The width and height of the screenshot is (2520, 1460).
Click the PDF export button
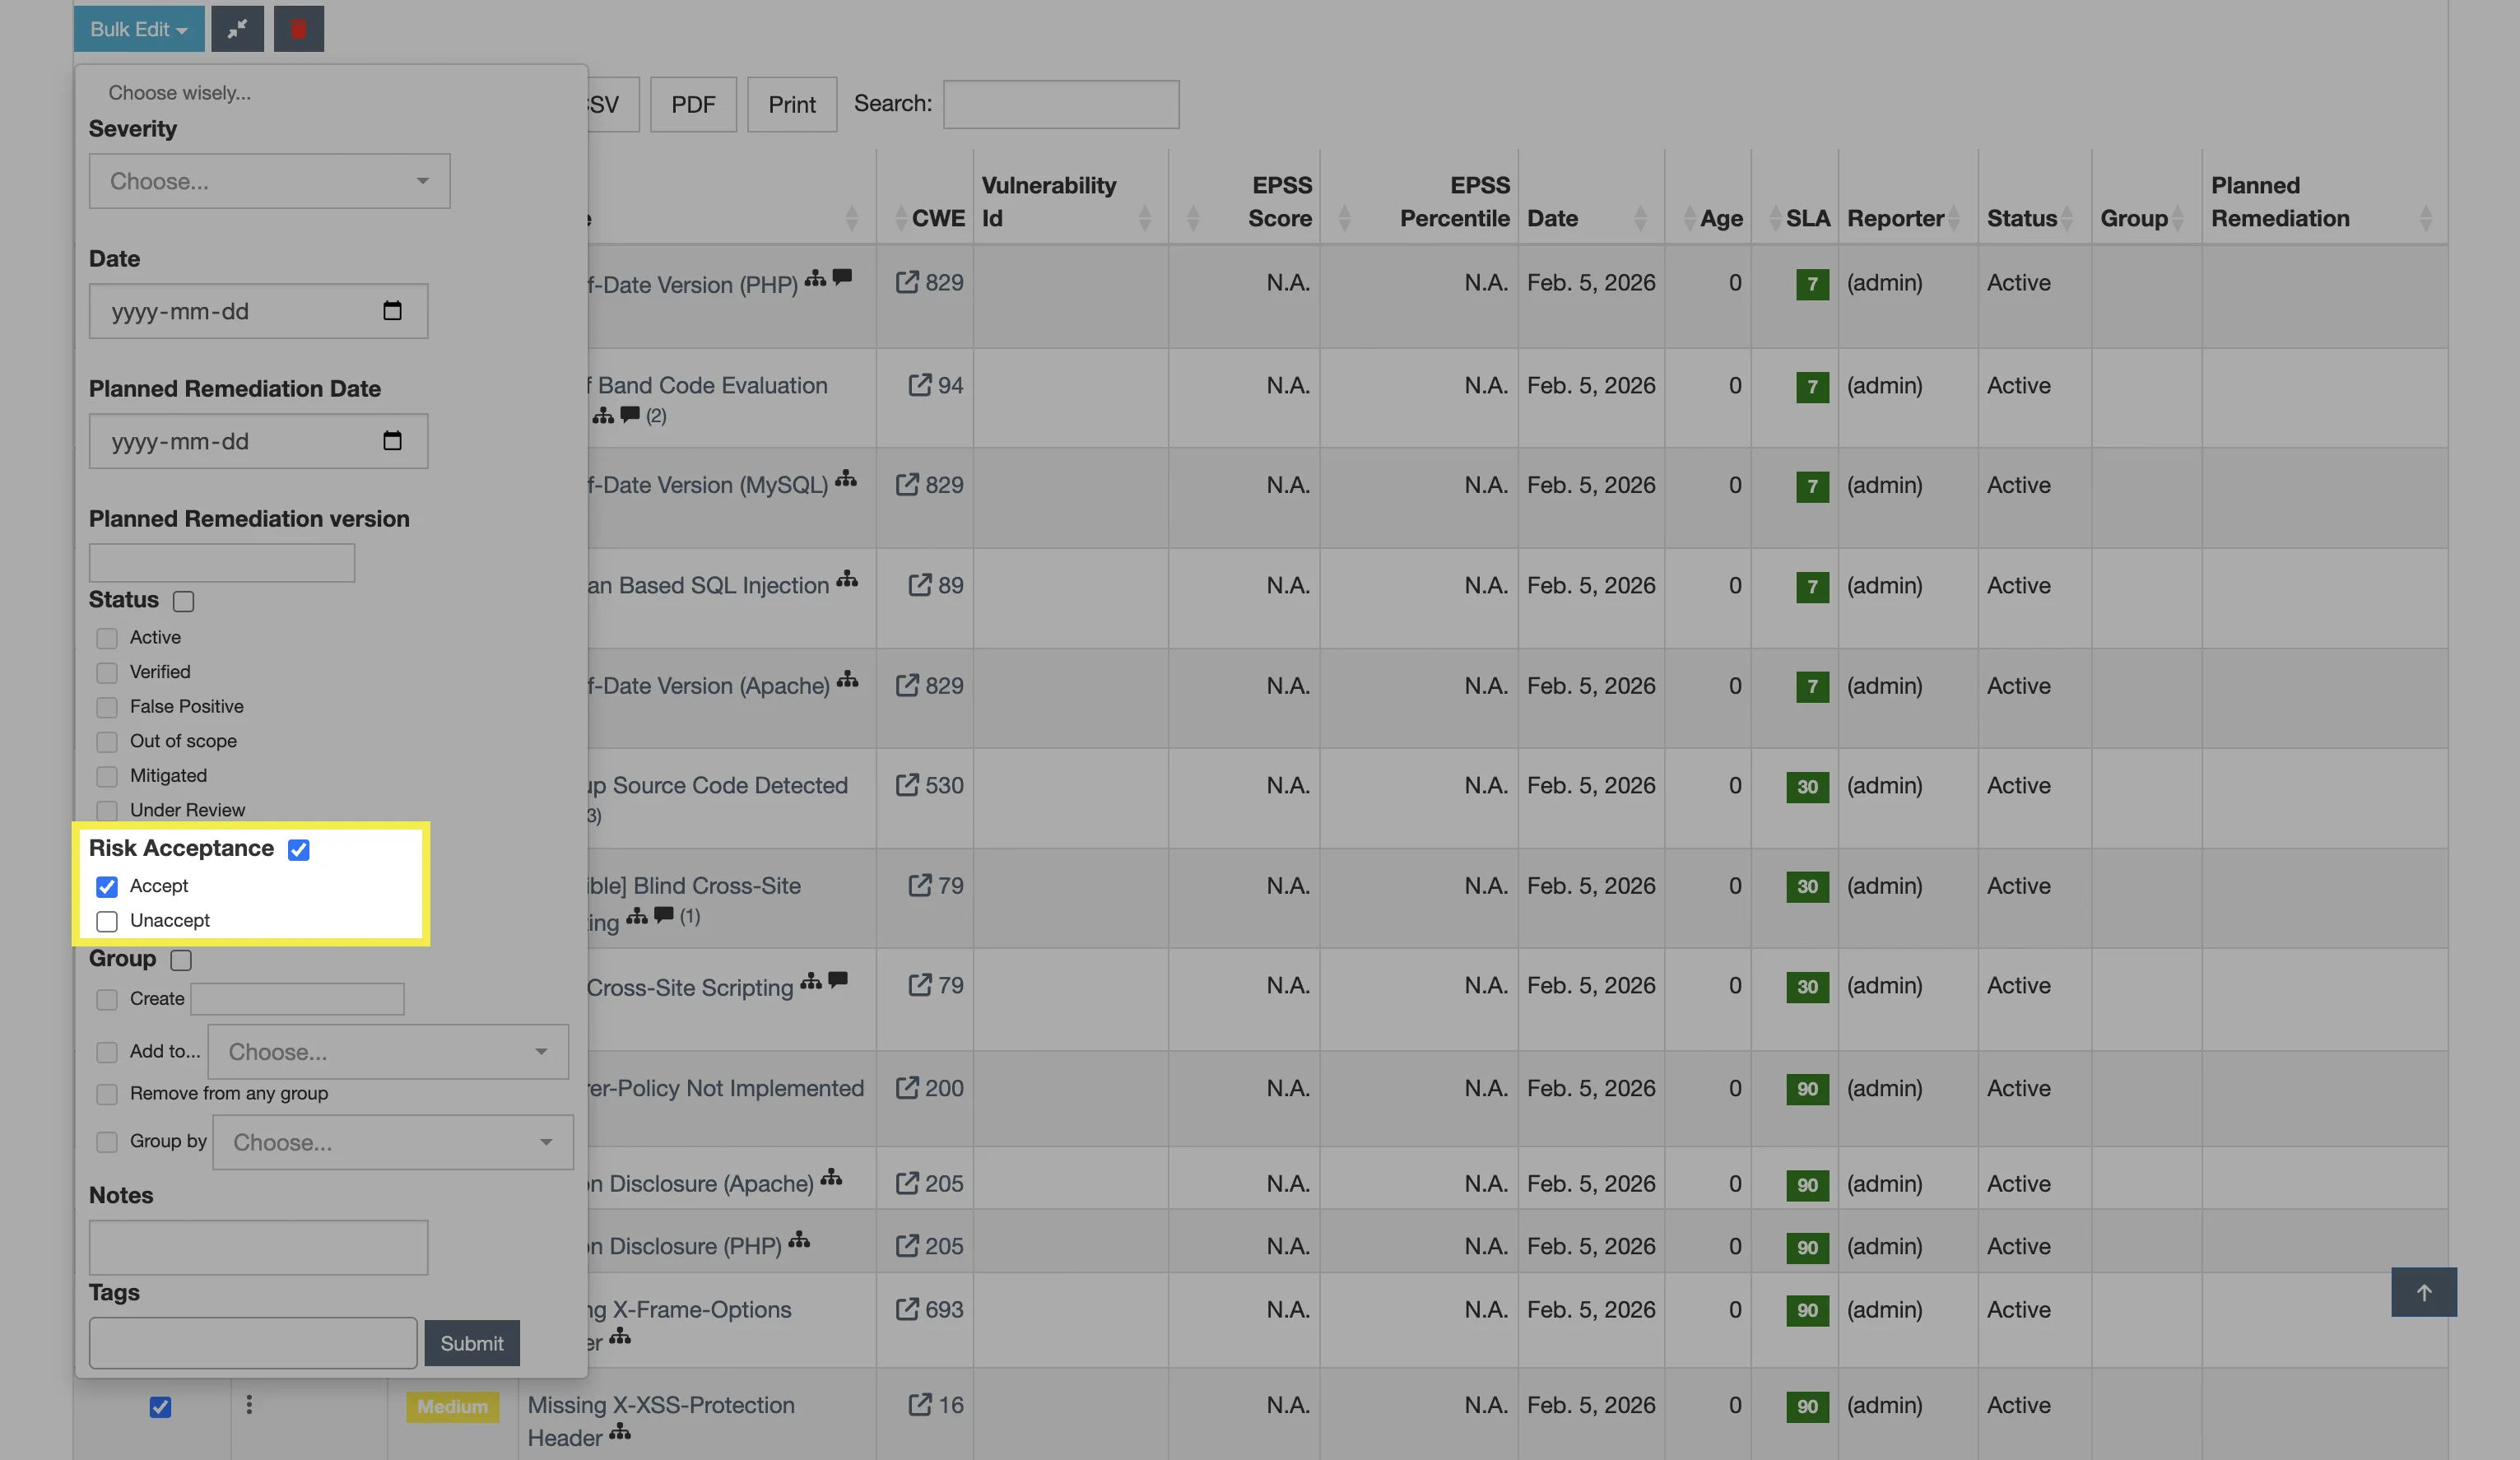click(x=693, y=104)
